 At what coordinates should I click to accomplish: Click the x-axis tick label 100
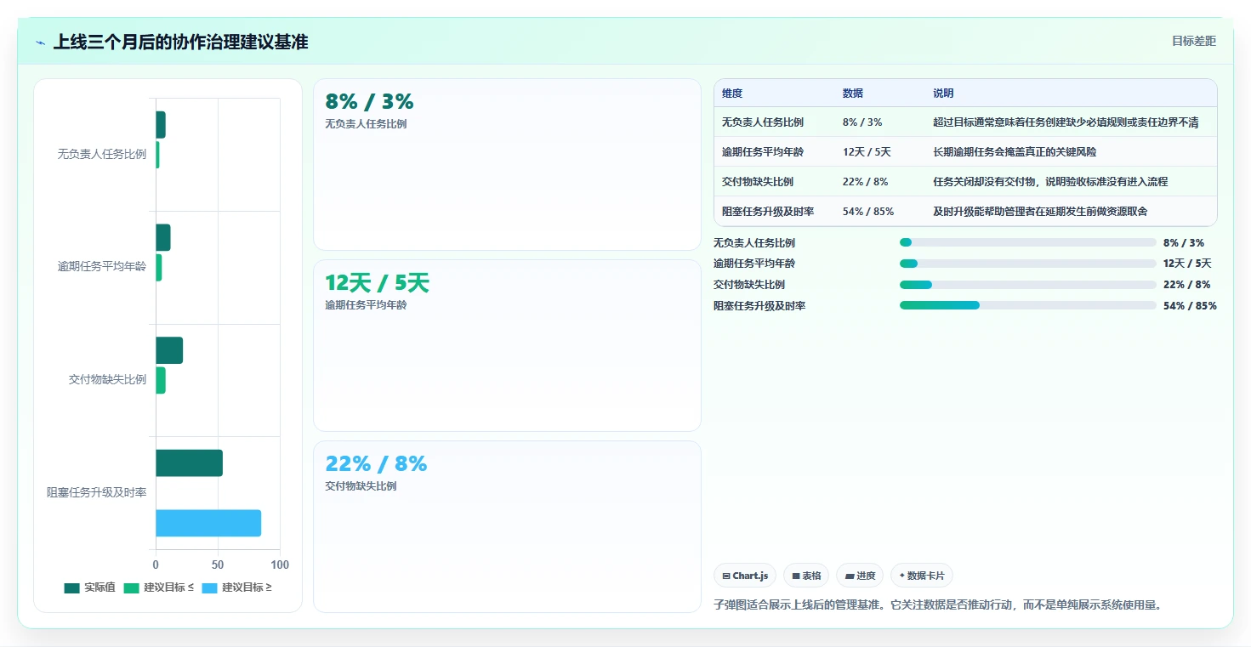(280, 565)
